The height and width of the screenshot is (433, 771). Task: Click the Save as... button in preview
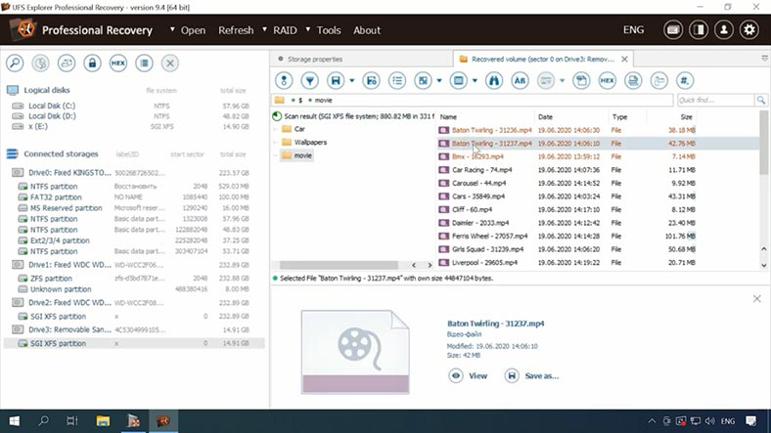(532, 376)
